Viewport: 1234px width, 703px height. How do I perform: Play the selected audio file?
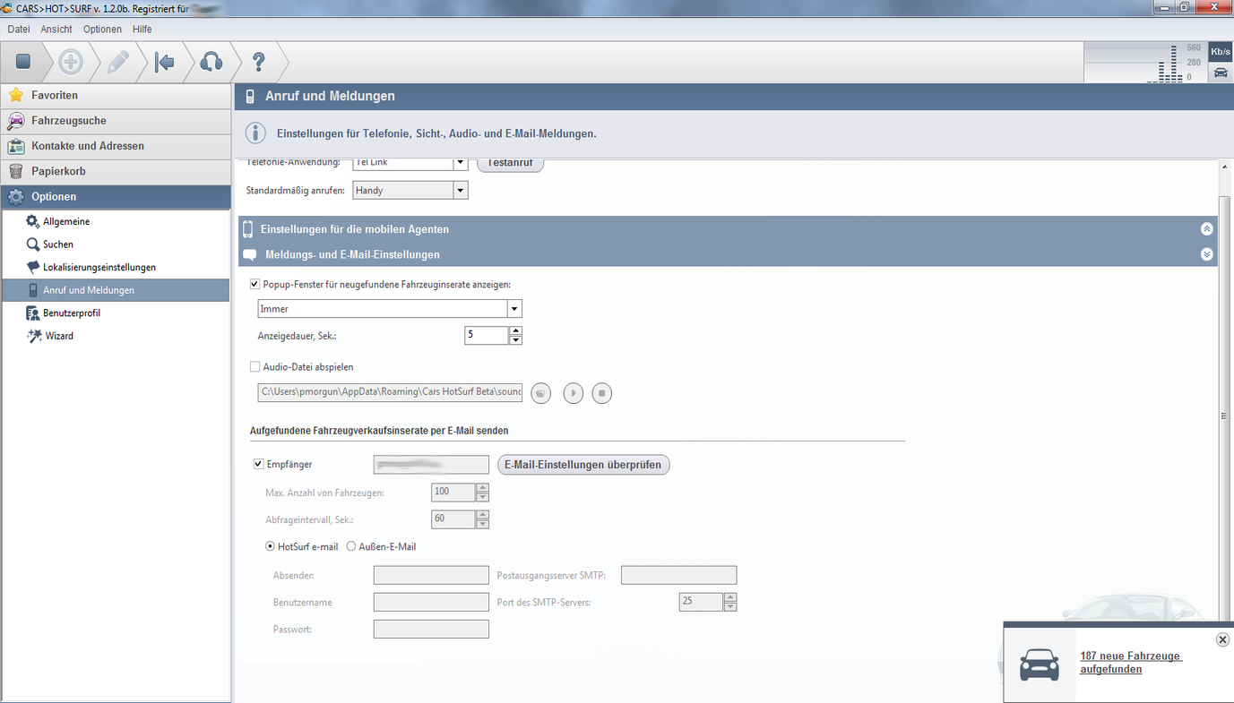pos(573,393)
